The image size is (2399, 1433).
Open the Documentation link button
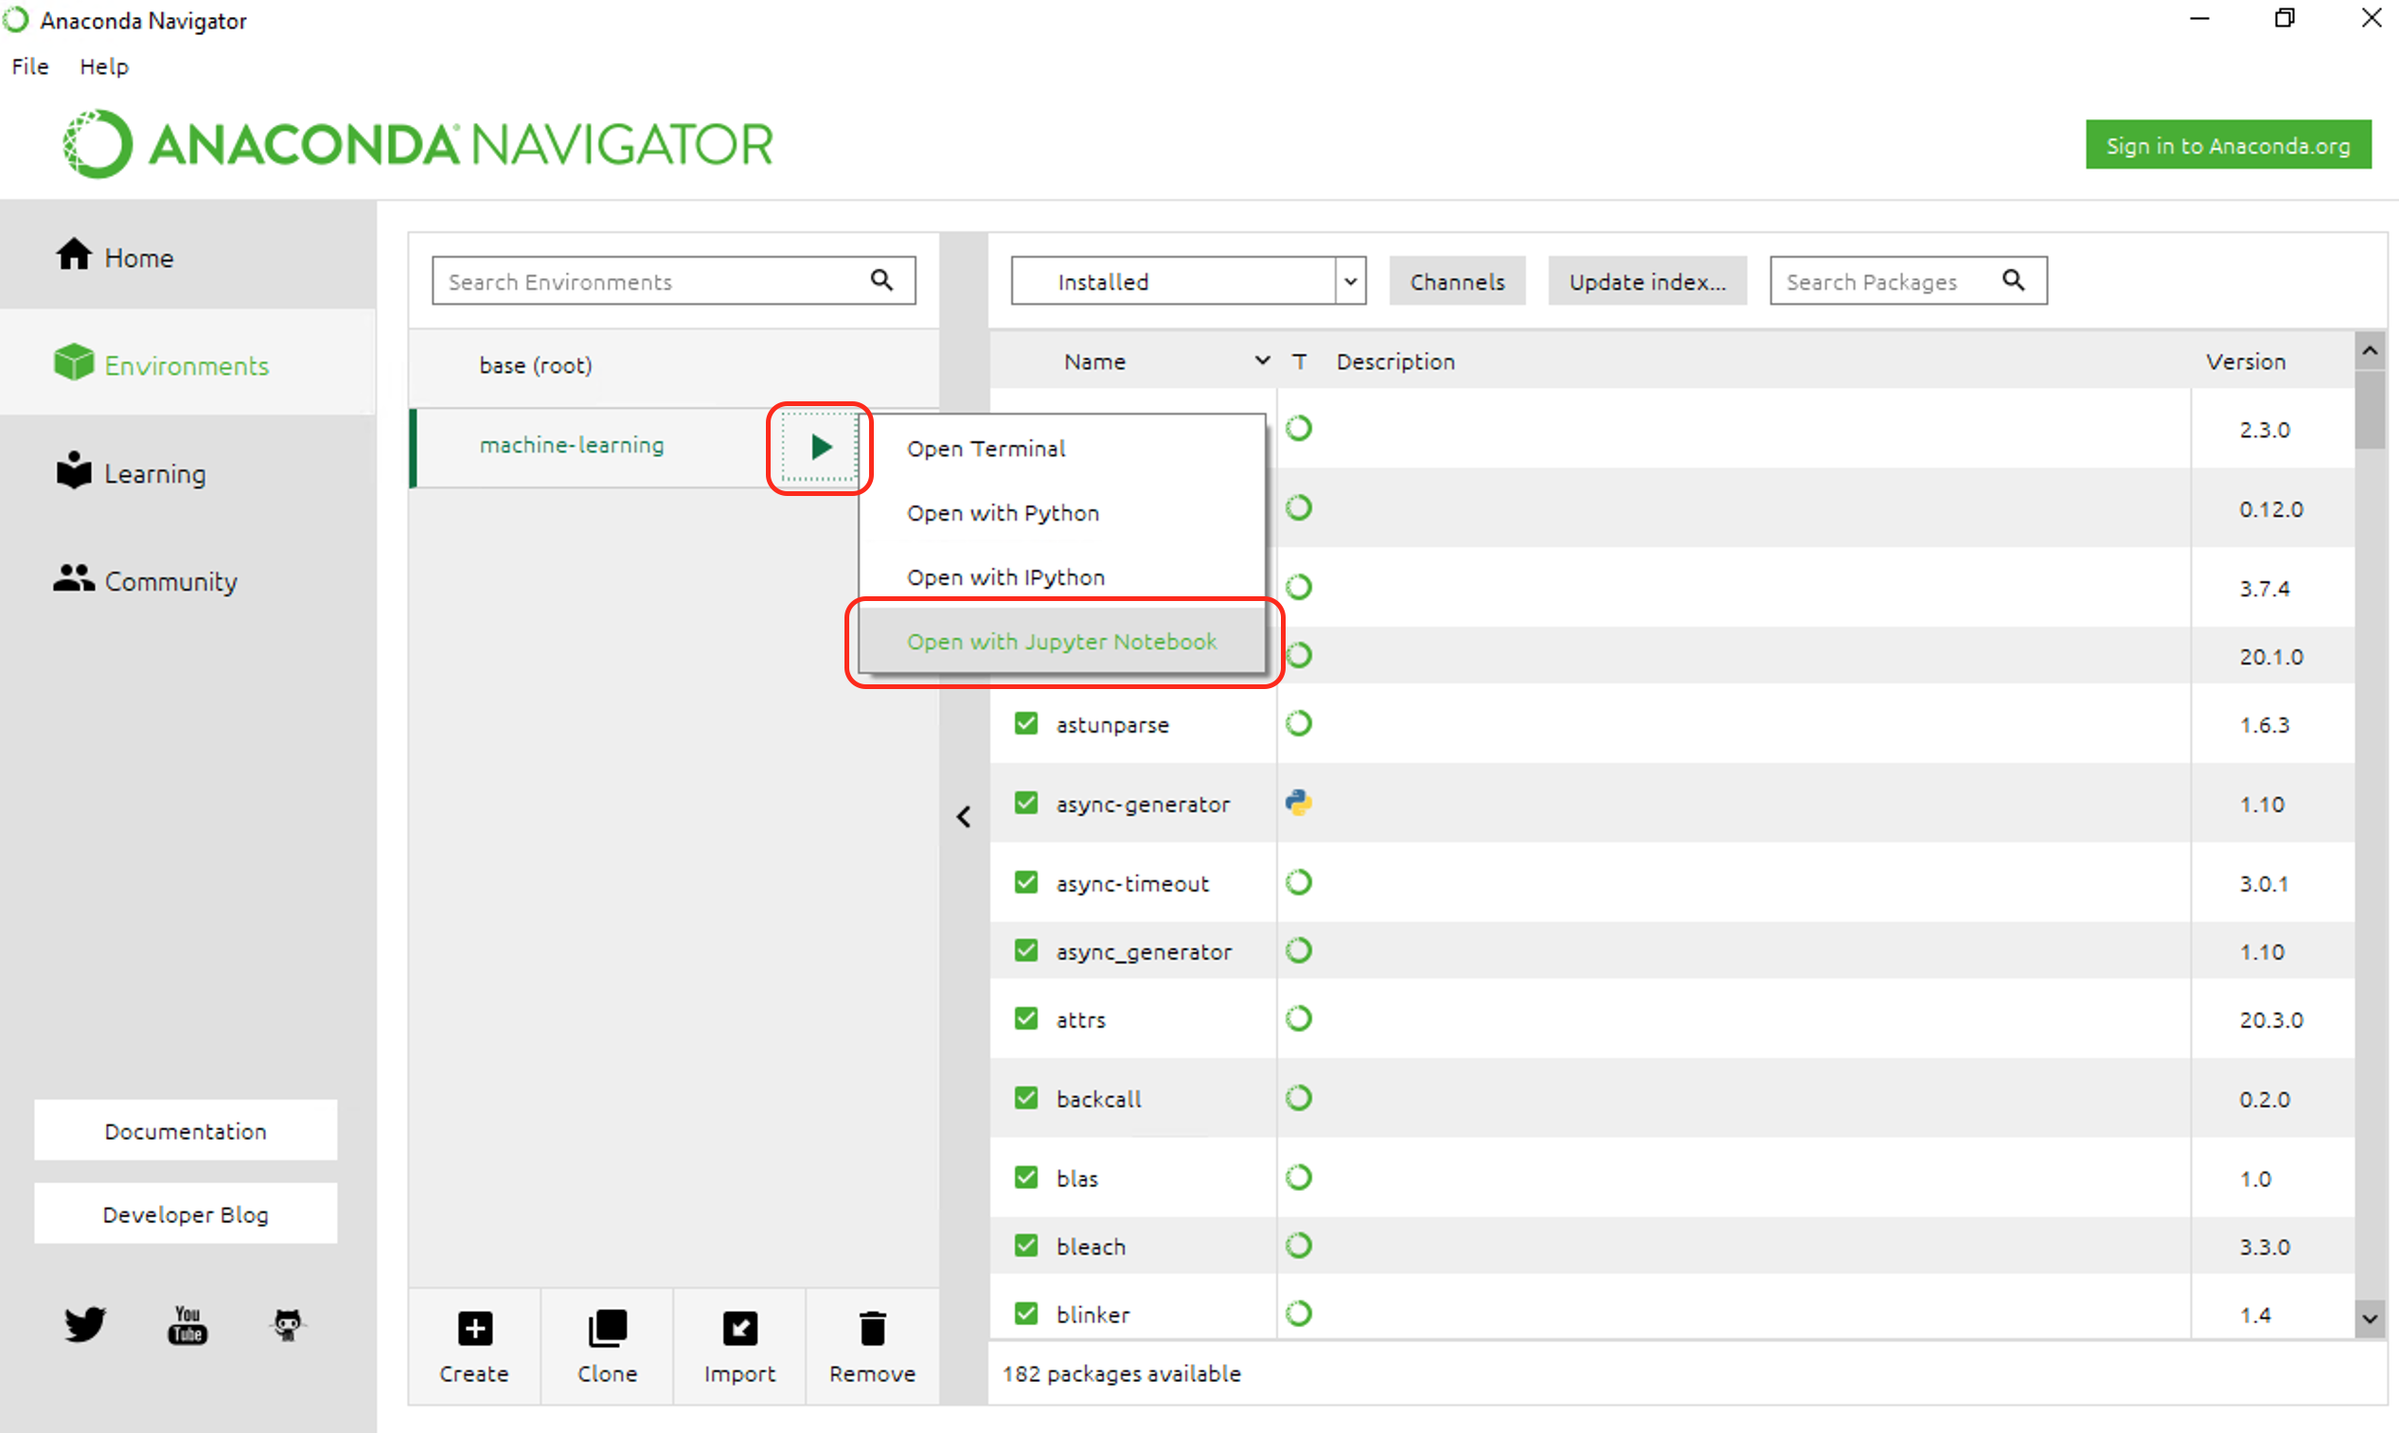coord(186,1131)
